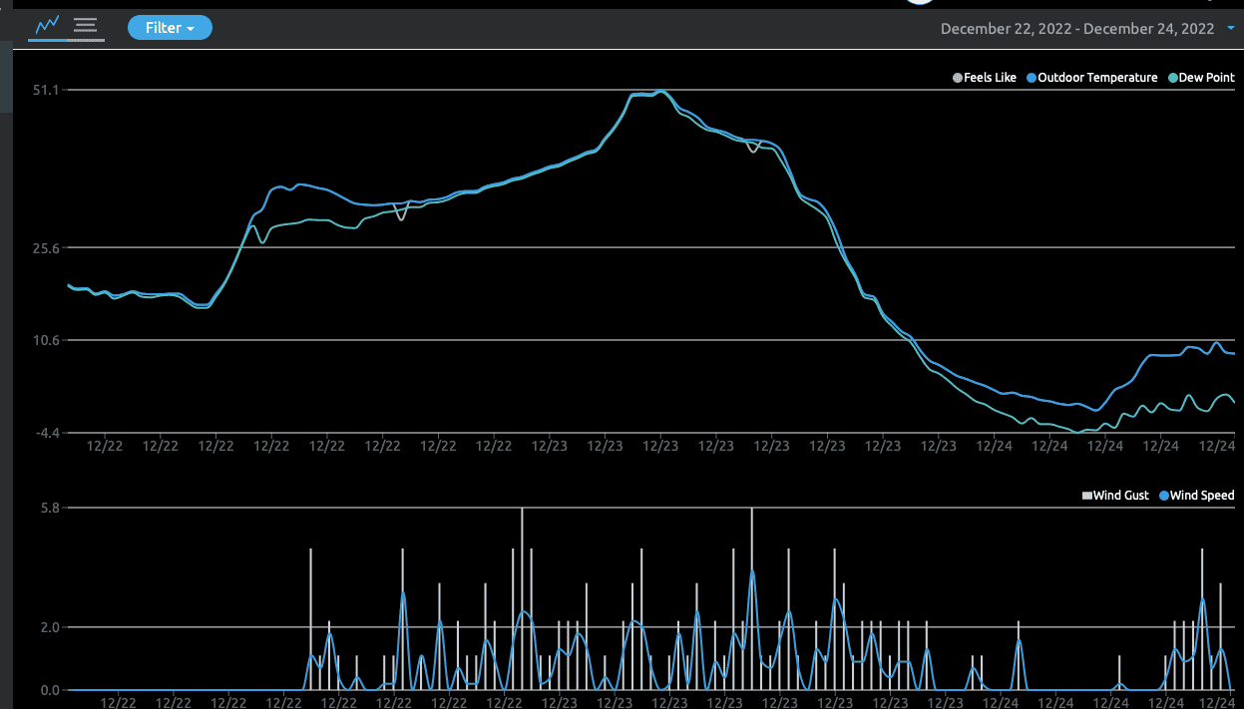1244x709 pixels.
Task: Toggle the Dew Point legend series
Action: point(1201,78)
